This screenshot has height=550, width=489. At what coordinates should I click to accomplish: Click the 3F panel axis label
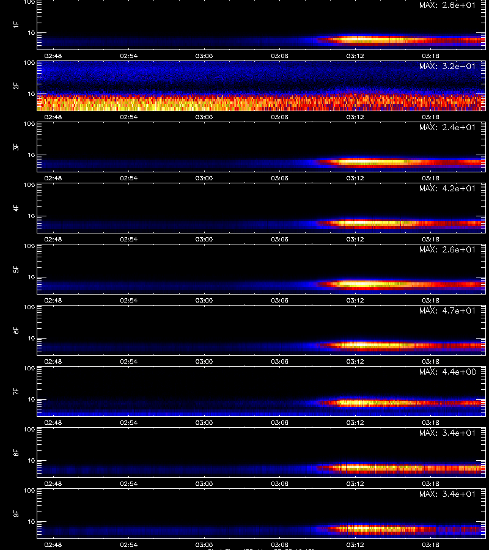16,147
